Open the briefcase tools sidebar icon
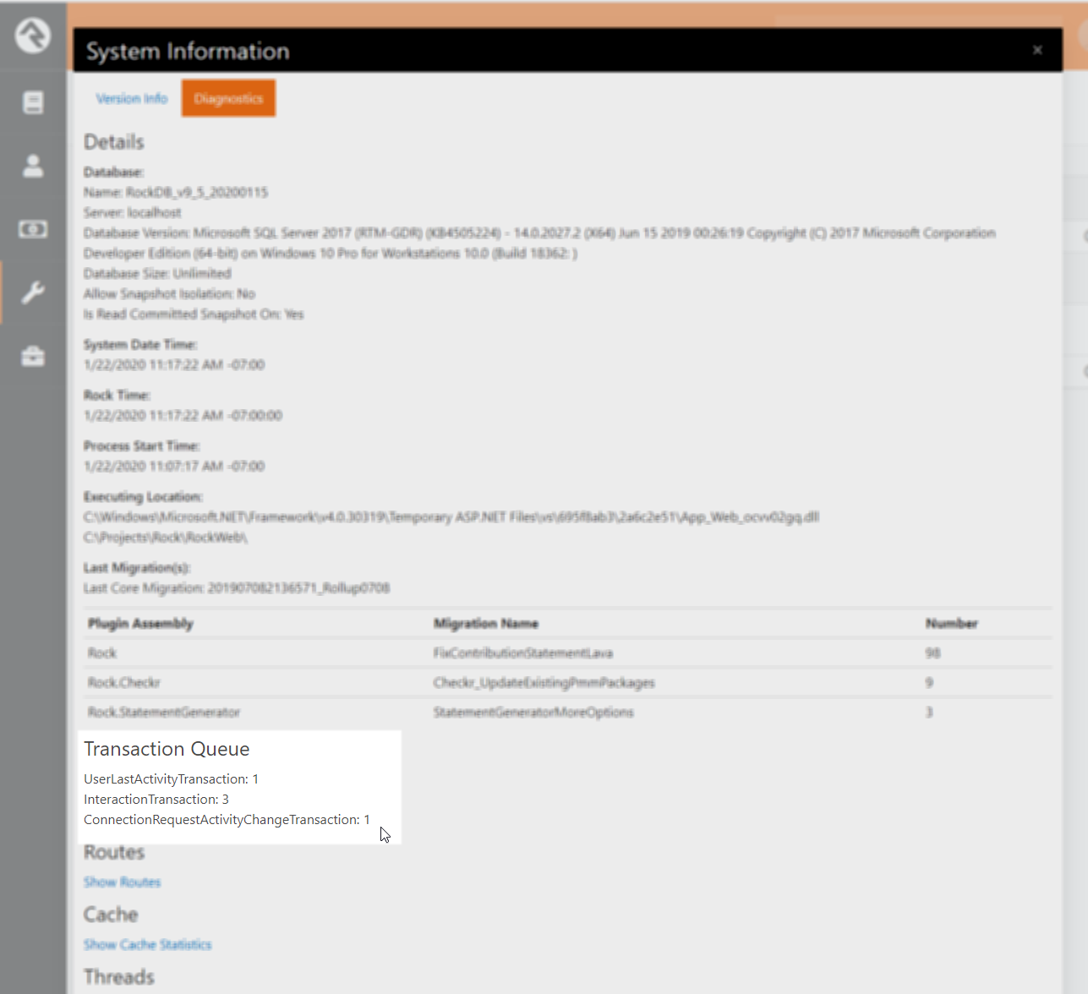Image resolution: width=1088 pixels, height=994 pixels. coord(33,357)
